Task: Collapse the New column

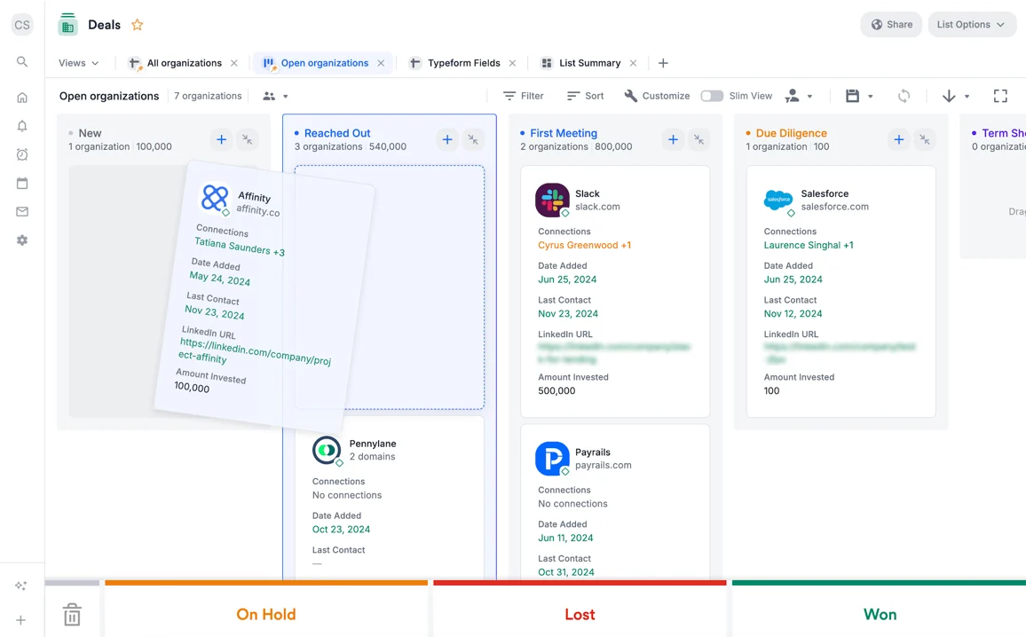Action: (x=248, y=139)
